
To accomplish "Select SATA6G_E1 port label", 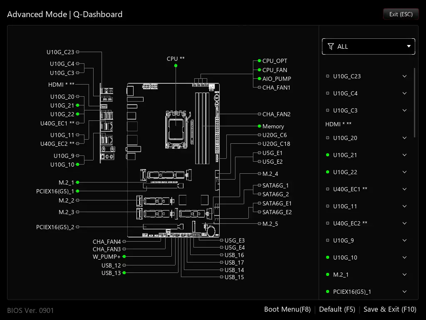I will (x=277, y=203).
